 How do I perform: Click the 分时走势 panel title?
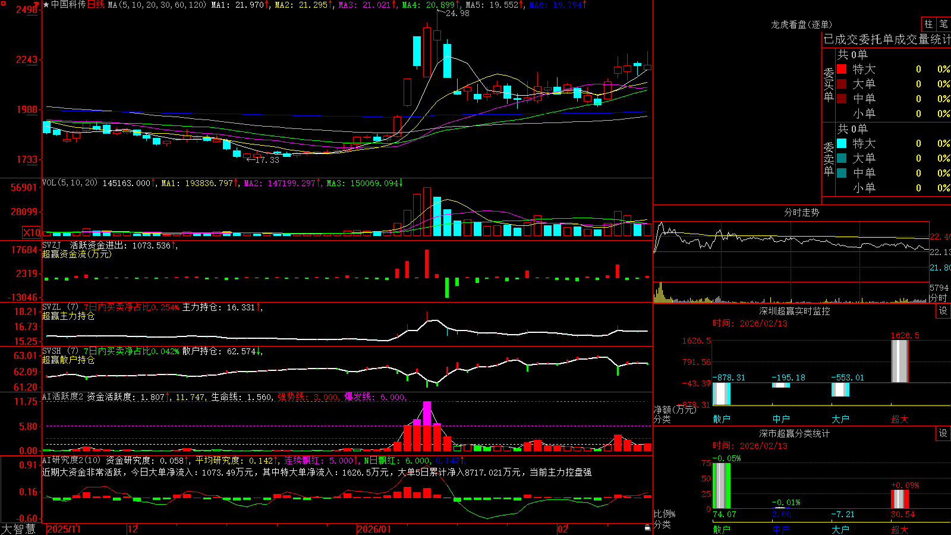[802, 212]
